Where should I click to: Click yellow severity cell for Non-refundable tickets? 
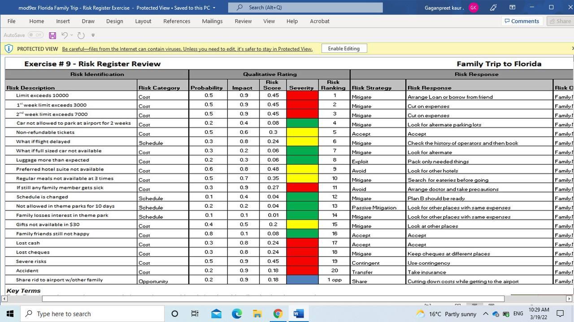301,133
